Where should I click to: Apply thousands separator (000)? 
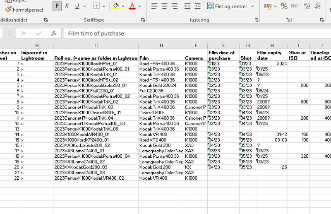pos(294,6)
